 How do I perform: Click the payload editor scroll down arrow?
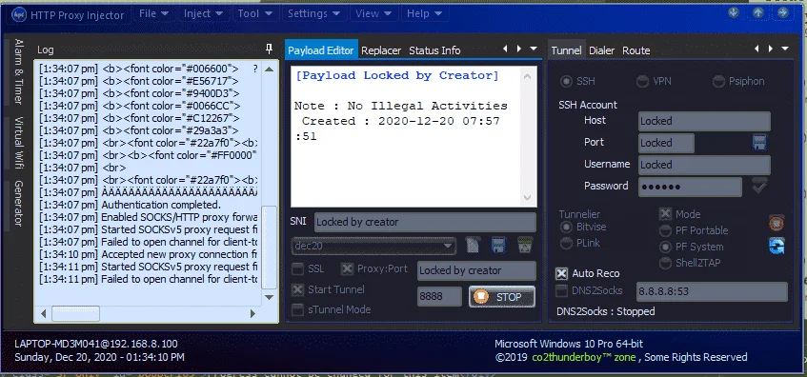click(527, 197)
